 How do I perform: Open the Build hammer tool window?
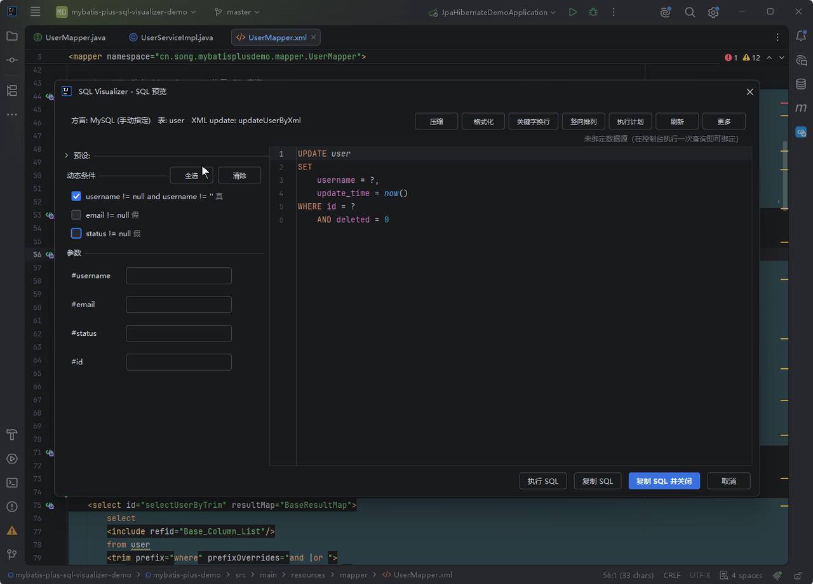pyautogui.click(x=12, y=435)
